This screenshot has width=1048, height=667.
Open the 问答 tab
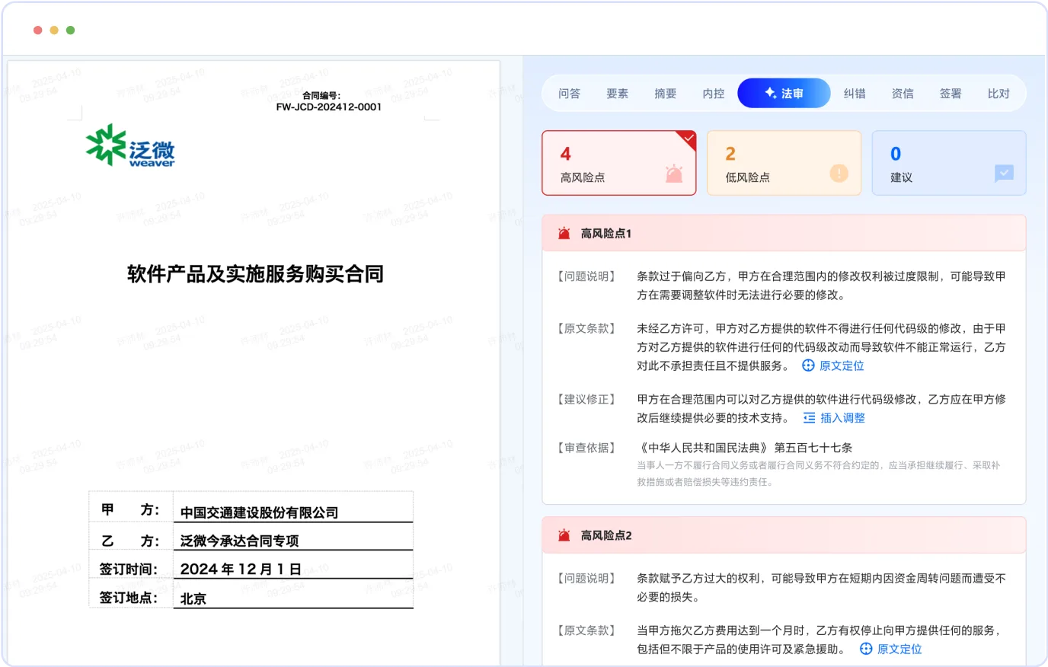click(569, 94)
